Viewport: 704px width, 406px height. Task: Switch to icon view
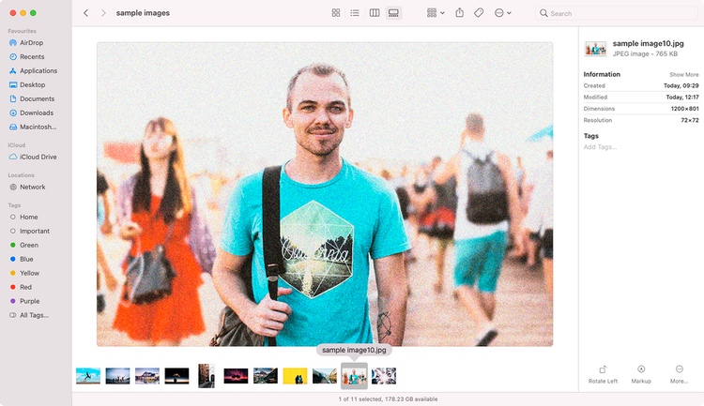click(x=335, y=13)
